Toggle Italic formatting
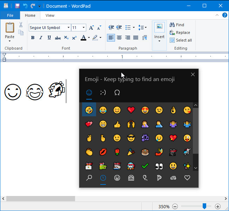 [x=41, y=38]
